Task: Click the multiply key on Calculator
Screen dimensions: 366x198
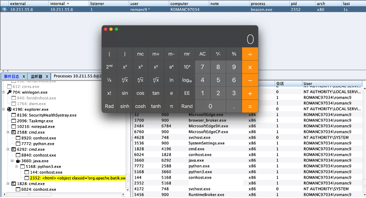Action: pyautogui.click(x=250, y=67)
